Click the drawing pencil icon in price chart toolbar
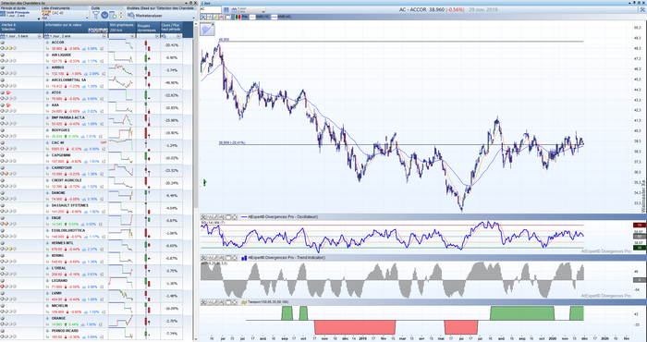 pyautogui.click(x=215, y=17)
